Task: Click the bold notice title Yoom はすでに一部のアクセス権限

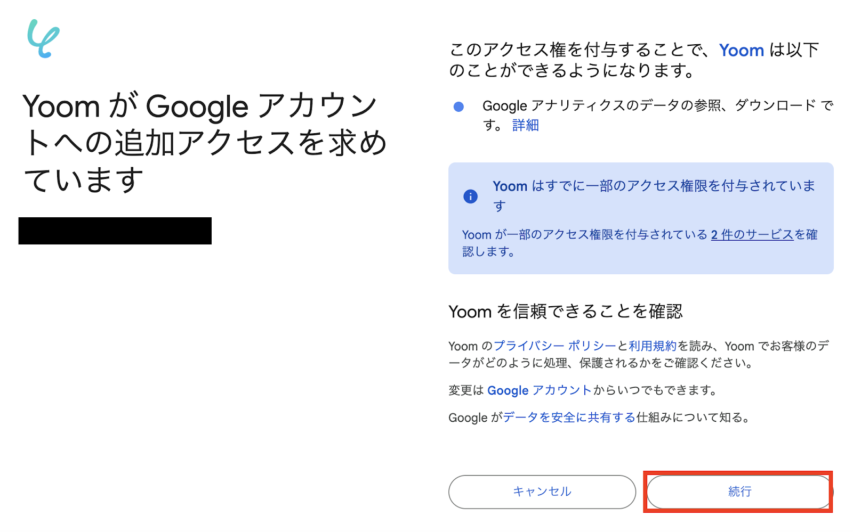Action: coord(654,186)
